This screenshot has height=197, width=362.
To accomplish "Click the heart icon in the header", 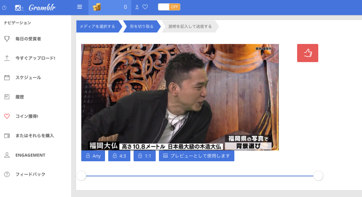I will pyautogui.click(x=145, y=7).
